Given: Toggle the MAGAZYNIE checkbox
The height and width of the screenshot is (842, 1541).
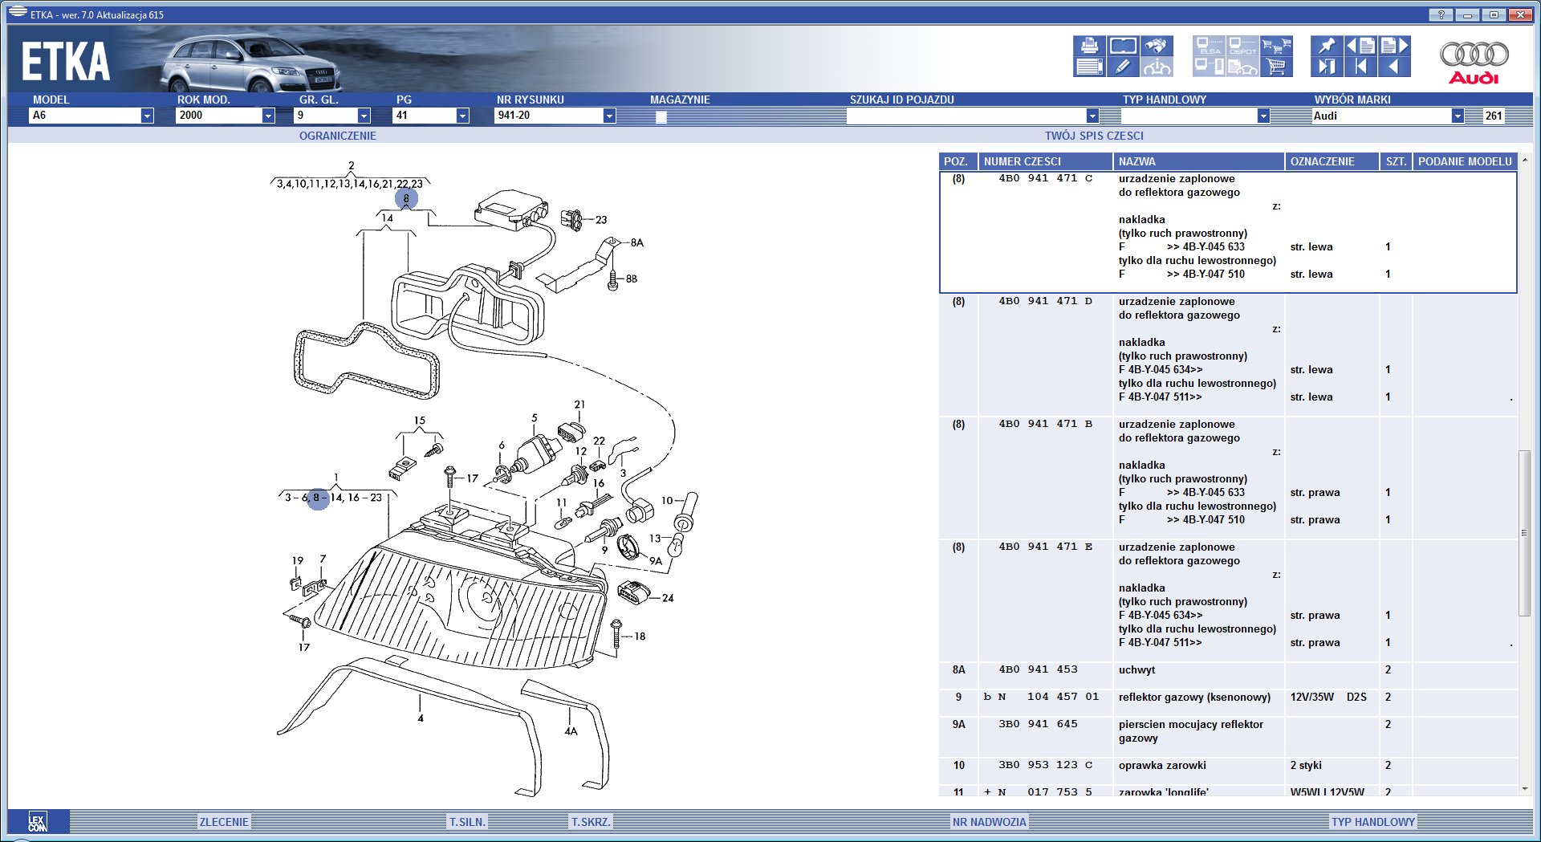Looking at the screenshot, I should click(x=661, y=117).
